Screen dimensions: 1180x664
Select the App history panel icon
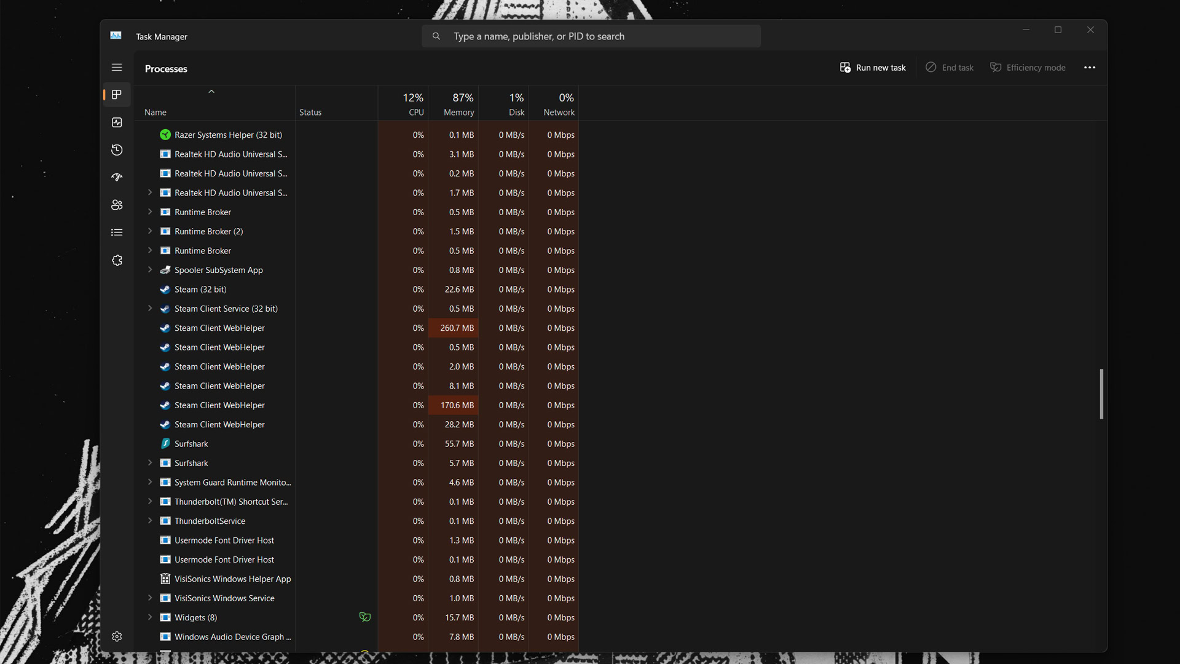[x=116, y=149]
